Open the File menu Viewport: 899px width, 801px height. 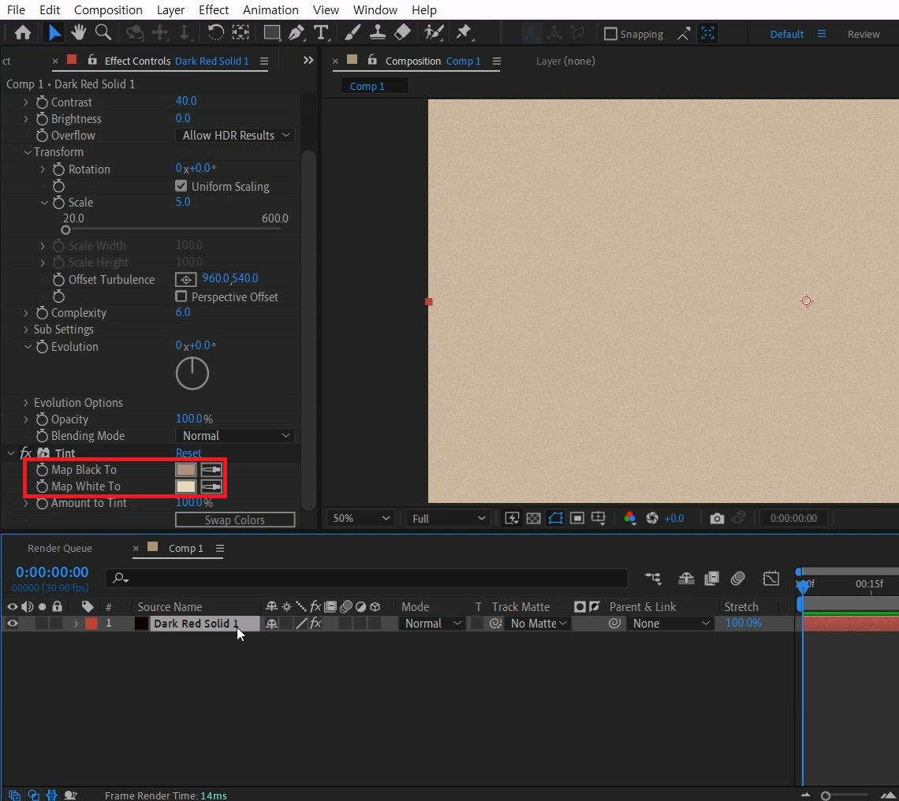pyautogui.click(x=16, y=9)
